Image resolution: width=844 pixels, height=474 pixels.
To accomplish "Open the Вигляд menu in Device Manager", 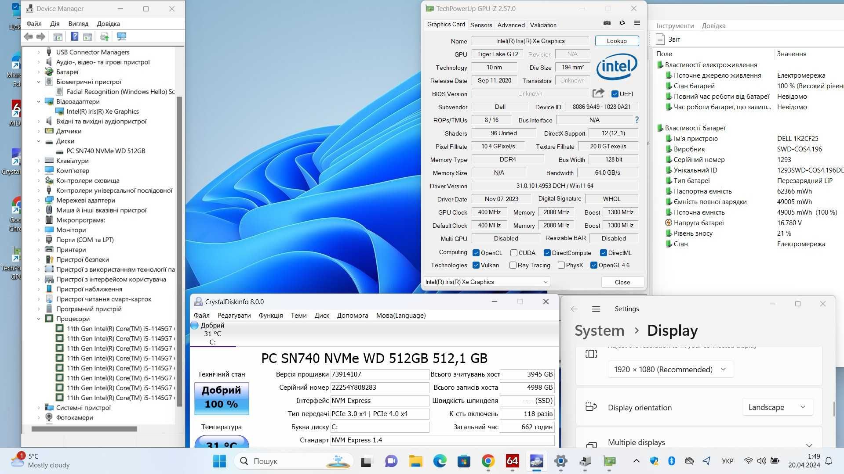I will tap(78, 24).
